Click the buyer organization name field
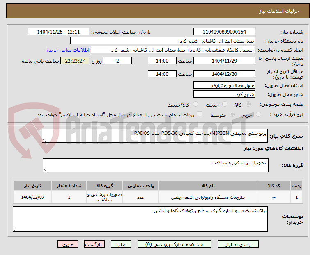This screenshot has height=255, width=310. click(x=163, y=41)
